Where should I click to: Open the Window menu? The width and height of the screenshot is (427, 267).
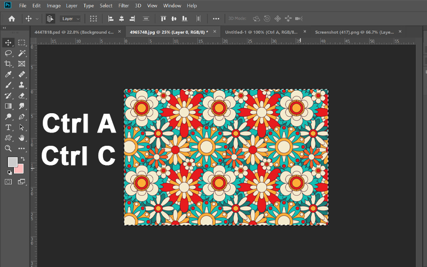pos(172,5)
